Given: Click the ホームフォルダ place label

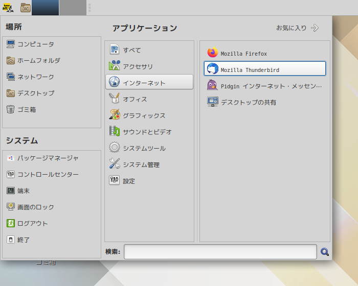Looking at the screenshot, I should tap(39, 60).
